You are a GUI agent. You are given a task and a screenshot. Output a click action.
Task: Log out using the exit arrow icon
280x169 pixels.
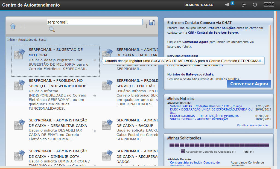(x=244, y=5)
